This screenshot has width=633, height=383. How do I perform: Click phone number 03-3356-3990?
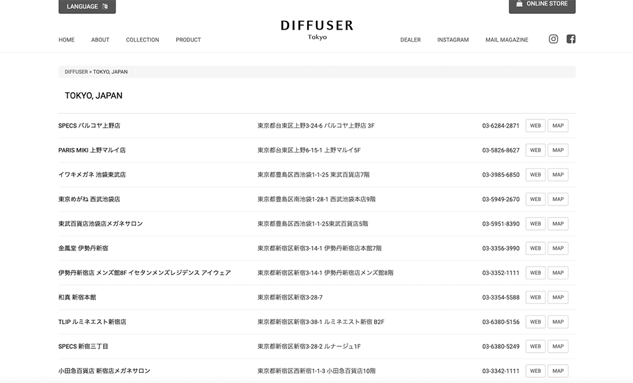coord(501,248)
